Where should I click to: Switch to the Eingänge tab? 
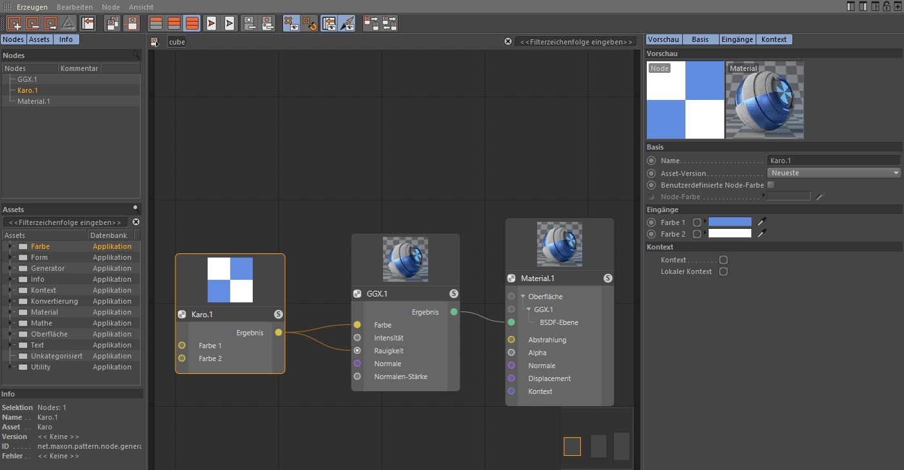point(737,39)
